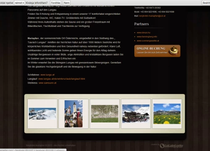Click the totalstudio logo in footer
The image size is (210, 151).
coord(171,146)
